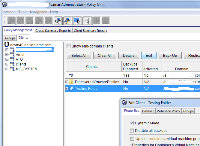Click the Select All button
200x146 pixels.
79,56
